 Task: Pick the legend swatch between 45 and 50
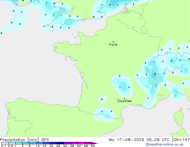88,143
